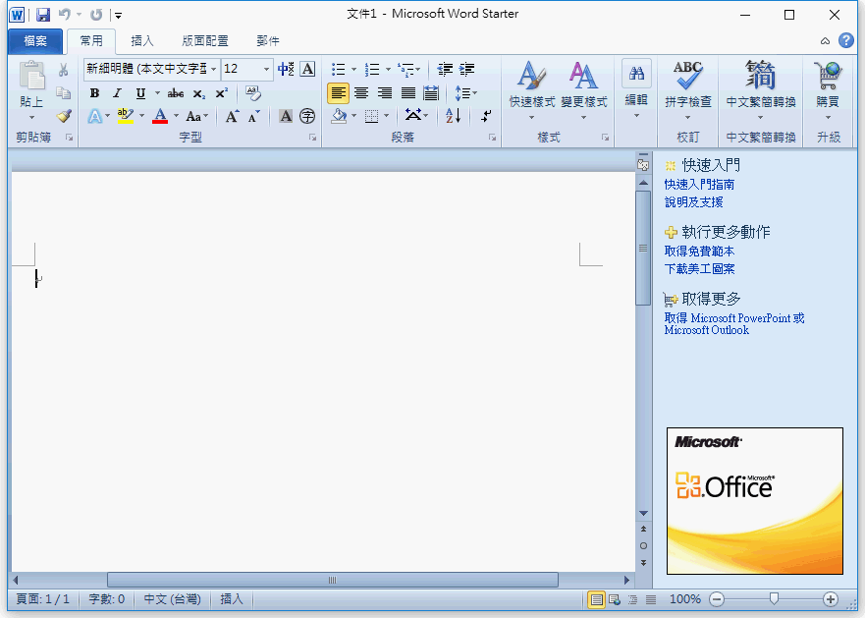Image resolution: width=865 pixels, height=618 pixels.
Task: Toggle Center paragraph alignment
Action: (361, 92)
